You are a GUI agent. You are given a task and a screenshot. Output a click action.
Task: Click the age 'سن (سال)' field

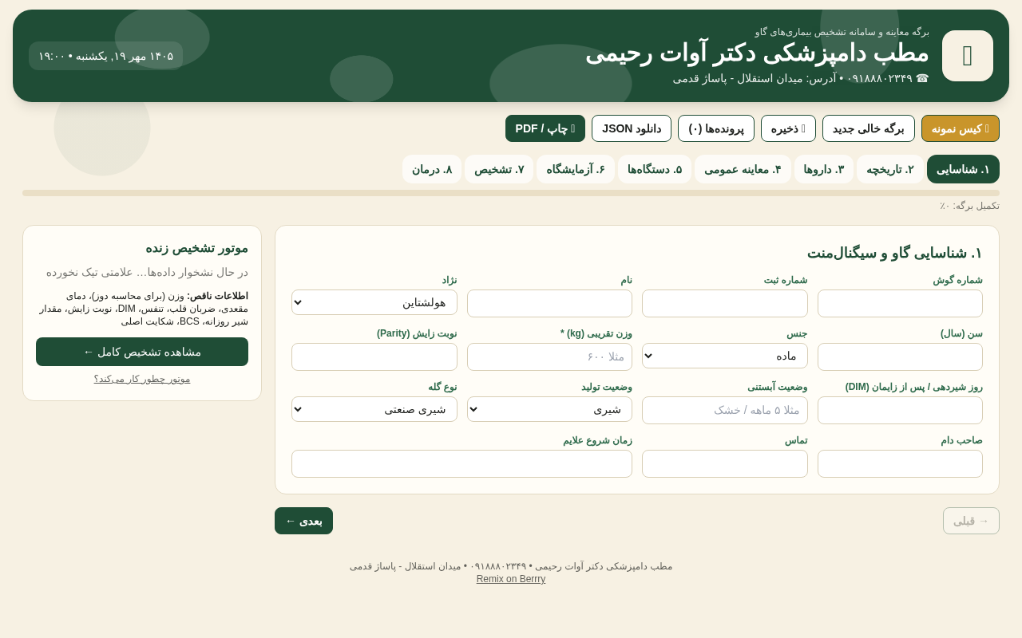pyautogui.click(x=900, y=356)
